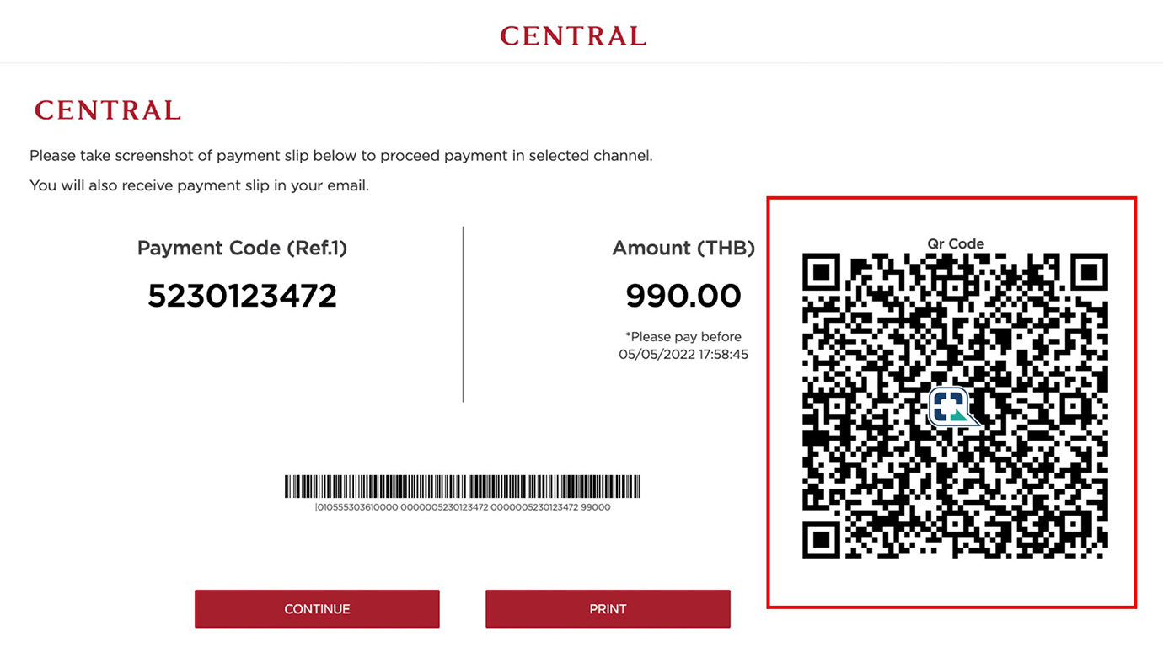Click the CONTINUE button

tap(317, 609)
